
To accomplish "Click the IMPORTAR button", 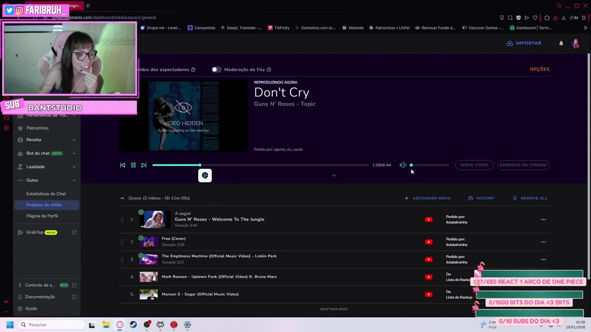I will click(524, 43).
